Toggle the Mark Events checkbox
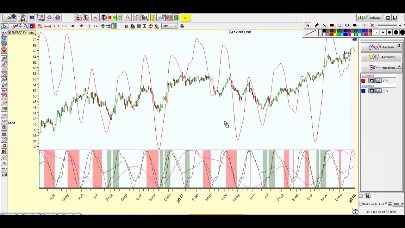Viewport: 405px width, 228px height. [x=361, y=204]
